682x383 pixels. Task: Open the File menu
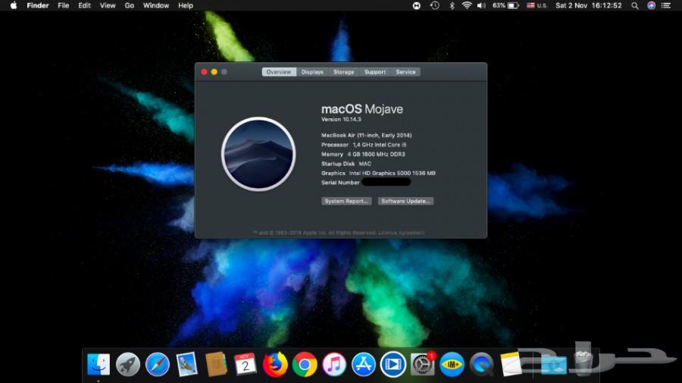click(64, 5)
